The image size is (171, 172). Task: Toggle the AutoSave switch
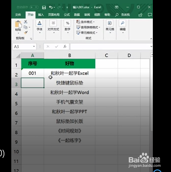pyautogui.click(x=34, y=7)
